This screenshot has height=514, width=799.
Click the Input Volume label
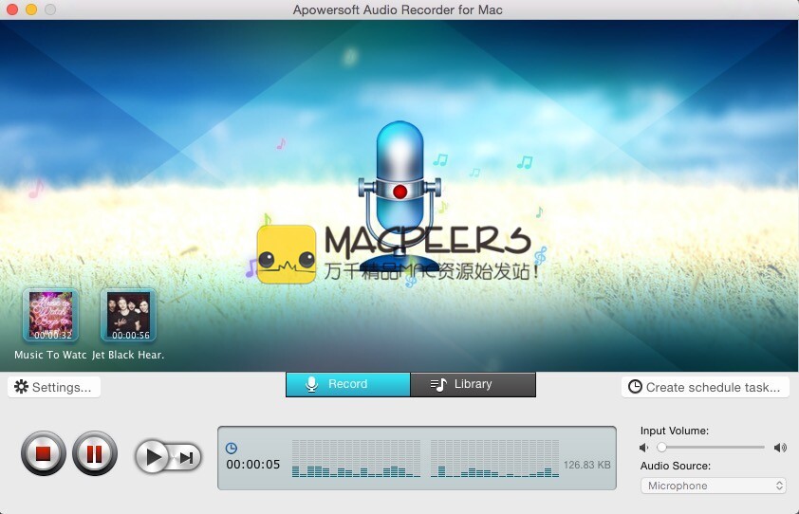point(674,431)
